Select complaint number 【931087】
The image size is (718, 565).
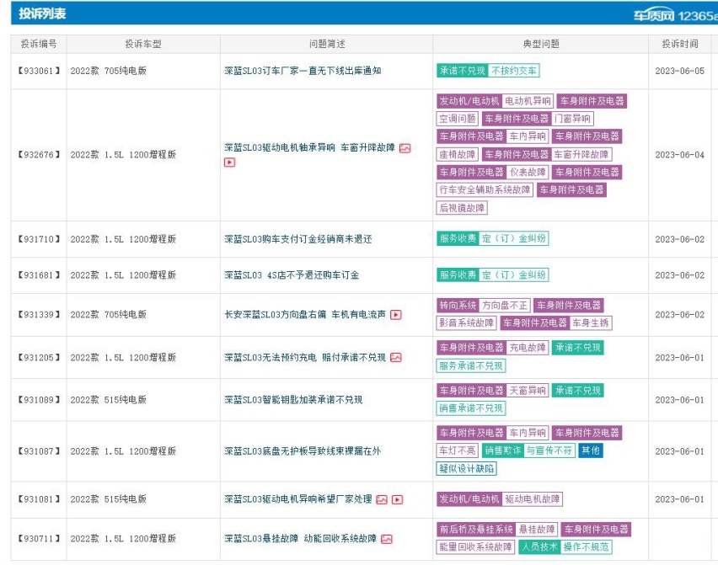point(39,451)
